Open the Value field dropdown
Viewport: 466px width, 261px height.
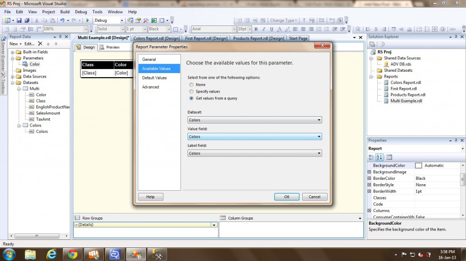[x=254, y=137]
